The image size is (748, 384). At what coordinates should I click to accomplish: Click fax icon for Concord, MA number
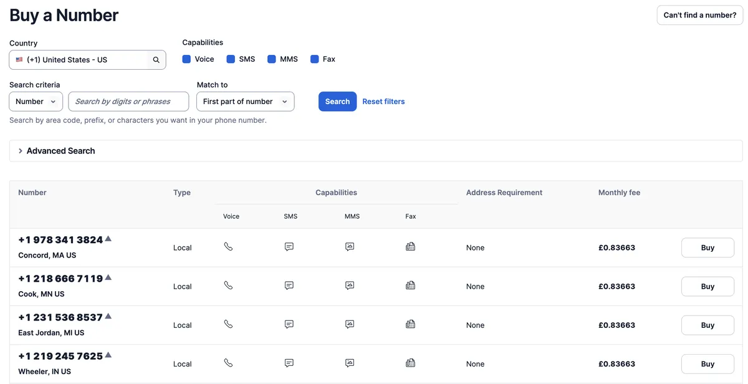pyautogui.click(x=410, y=247)
